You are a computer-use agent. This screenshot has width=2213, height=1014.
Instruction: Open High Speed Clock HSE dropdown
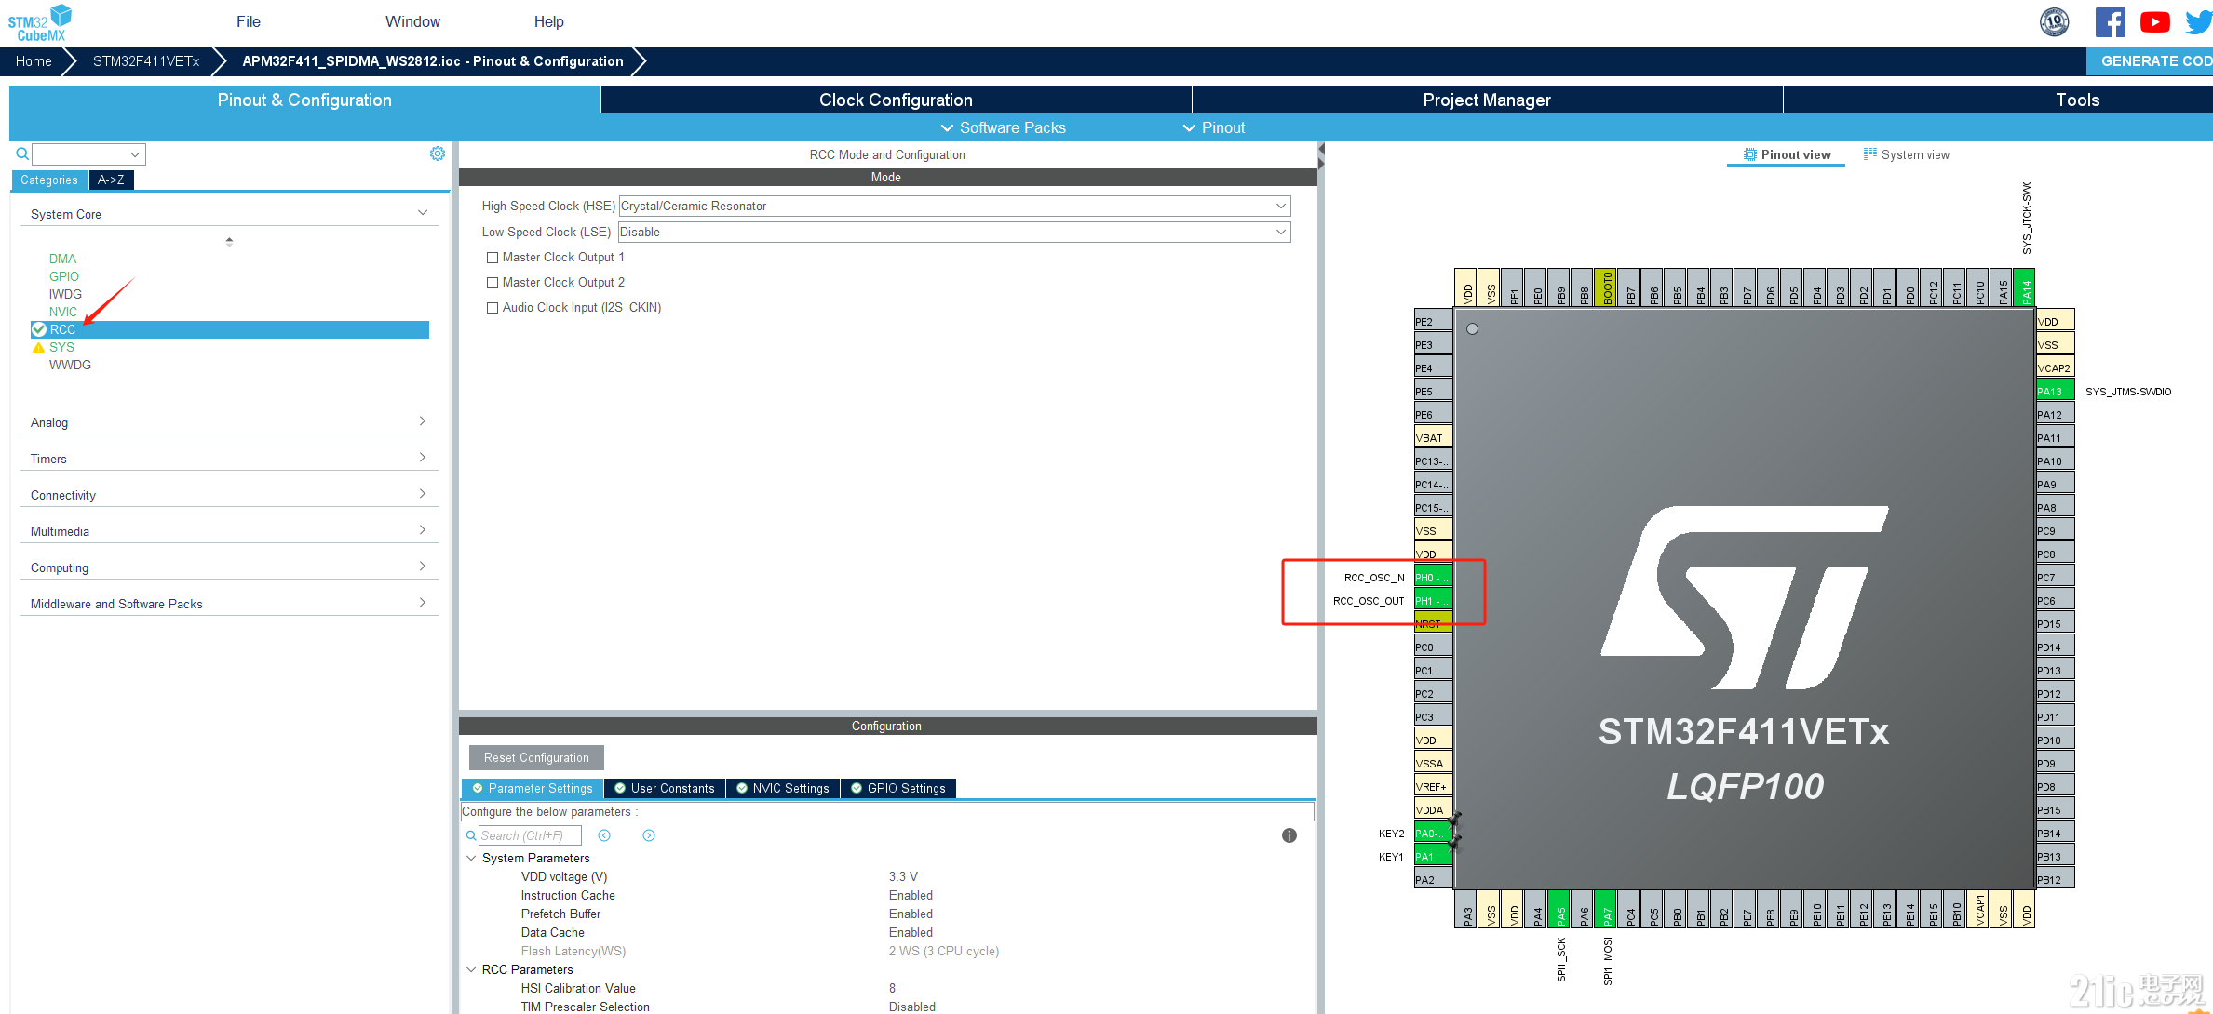pos(954,206)
